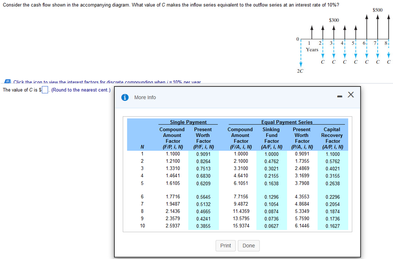Click the Print button
The image size is (393, 259).
[225, 246]
